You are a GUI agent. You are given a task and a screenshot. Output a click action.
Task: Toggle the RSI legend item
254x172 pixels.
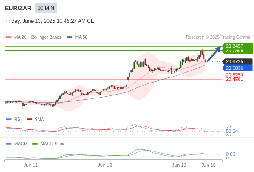pyautogui.click(x=14, y=119)
